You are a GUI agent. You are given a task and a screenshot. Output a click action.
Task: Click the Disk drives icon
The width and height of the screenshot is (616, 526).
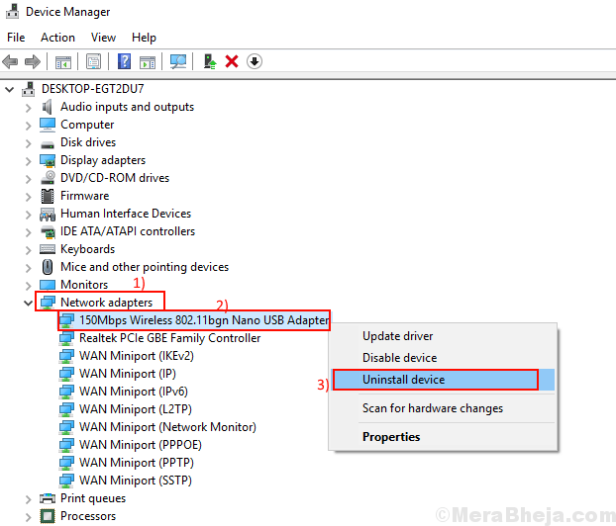48,143
